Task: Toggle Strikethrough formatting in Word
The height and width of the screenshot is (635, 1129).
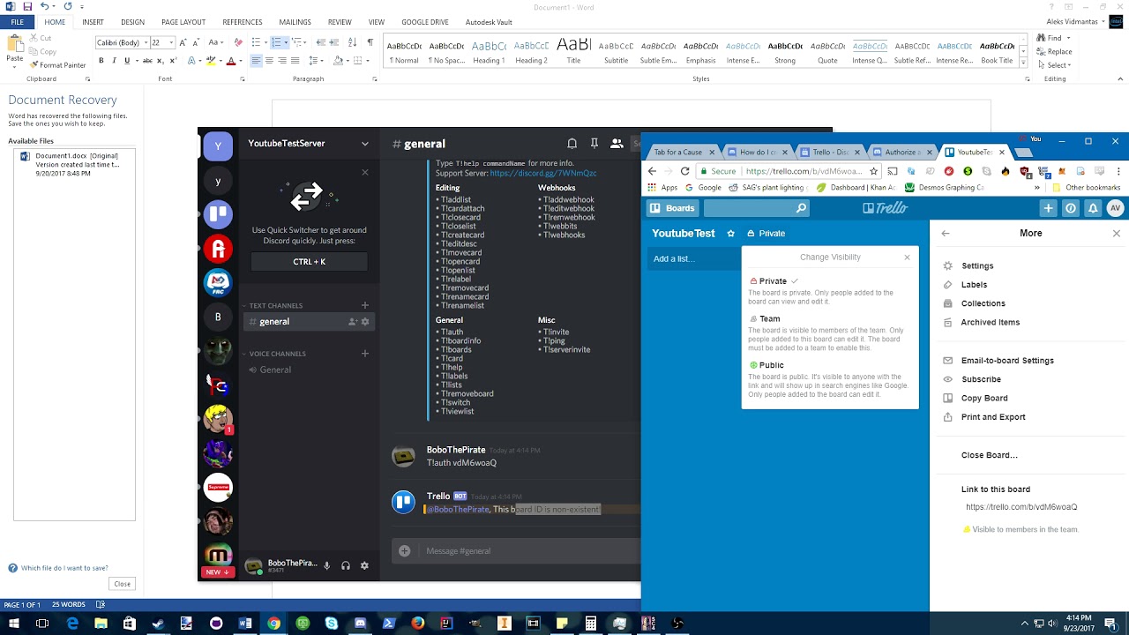Action: tap(147, 61)
